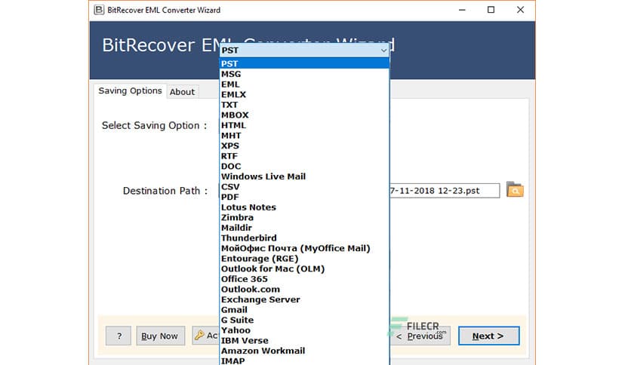Pick DOC from the saving list

tap(305, 166)
